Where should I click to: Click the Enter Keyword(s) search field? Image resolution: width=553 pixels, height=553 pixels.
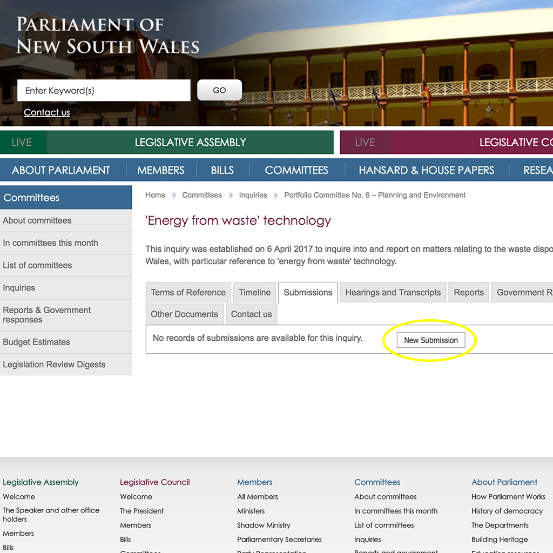[x=104, y=90]
